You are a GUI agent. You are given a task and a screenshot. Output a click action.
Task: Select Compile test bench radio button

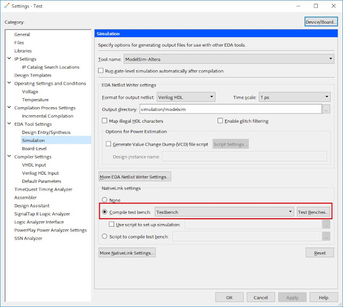[x=105, y=212]
